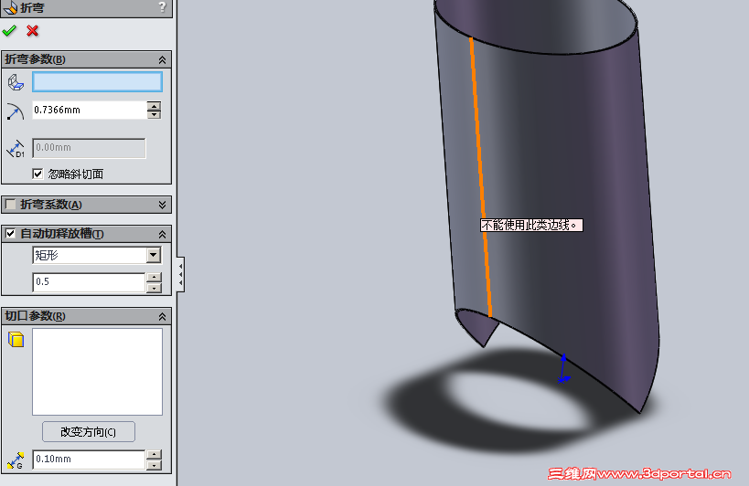749x486 pixels.
Task: Collapse the property panel via side handle
Action: (x=180, y=274)
